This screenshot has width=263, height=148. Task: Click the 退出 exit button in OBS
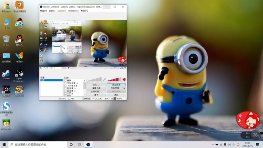point(116,95)
